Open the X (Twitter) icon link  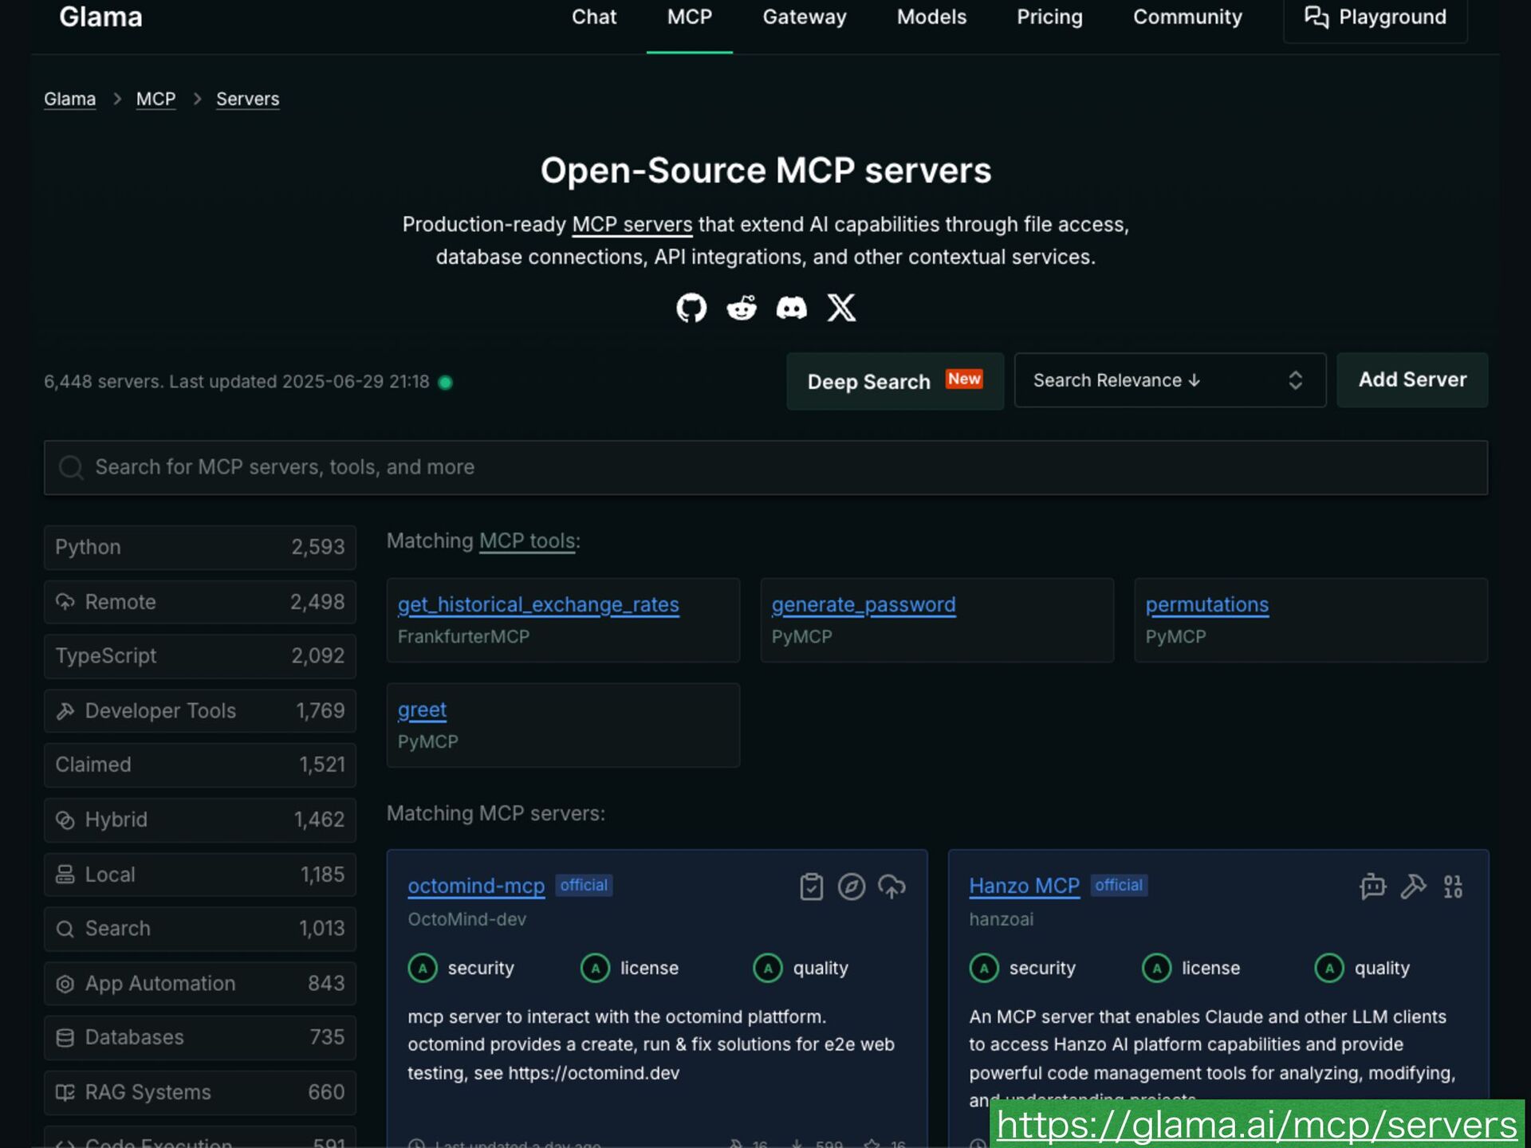pos(841,308)
